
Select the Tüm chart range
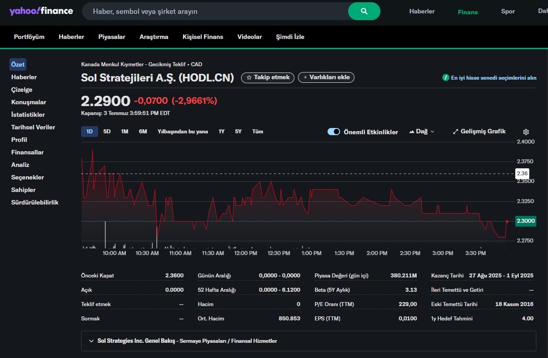(258, 132)
